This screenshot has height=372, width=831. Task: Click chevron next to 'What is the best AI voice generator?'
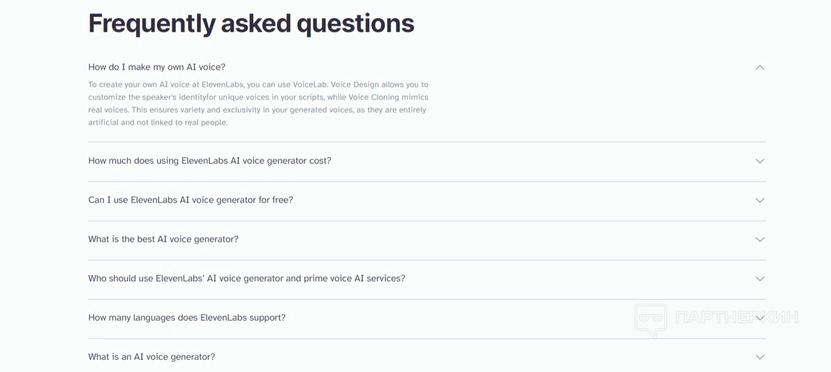pyautogui.click(x=759, y=239)
